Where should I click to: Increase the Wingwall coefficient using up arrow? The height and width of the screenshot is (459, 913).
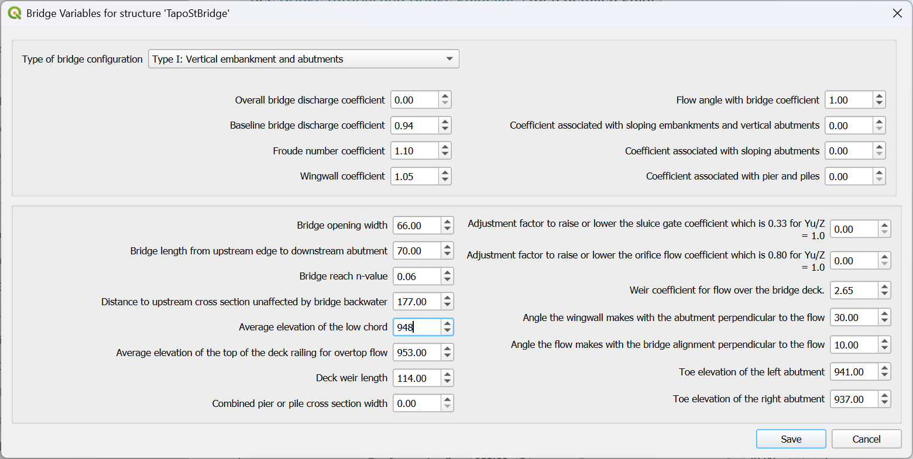(445, 172)
